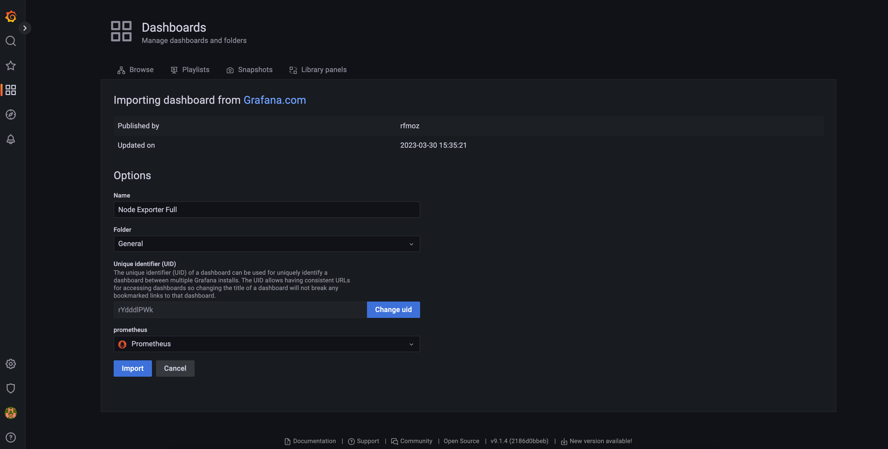Click the Updated on label

(136, 145)
